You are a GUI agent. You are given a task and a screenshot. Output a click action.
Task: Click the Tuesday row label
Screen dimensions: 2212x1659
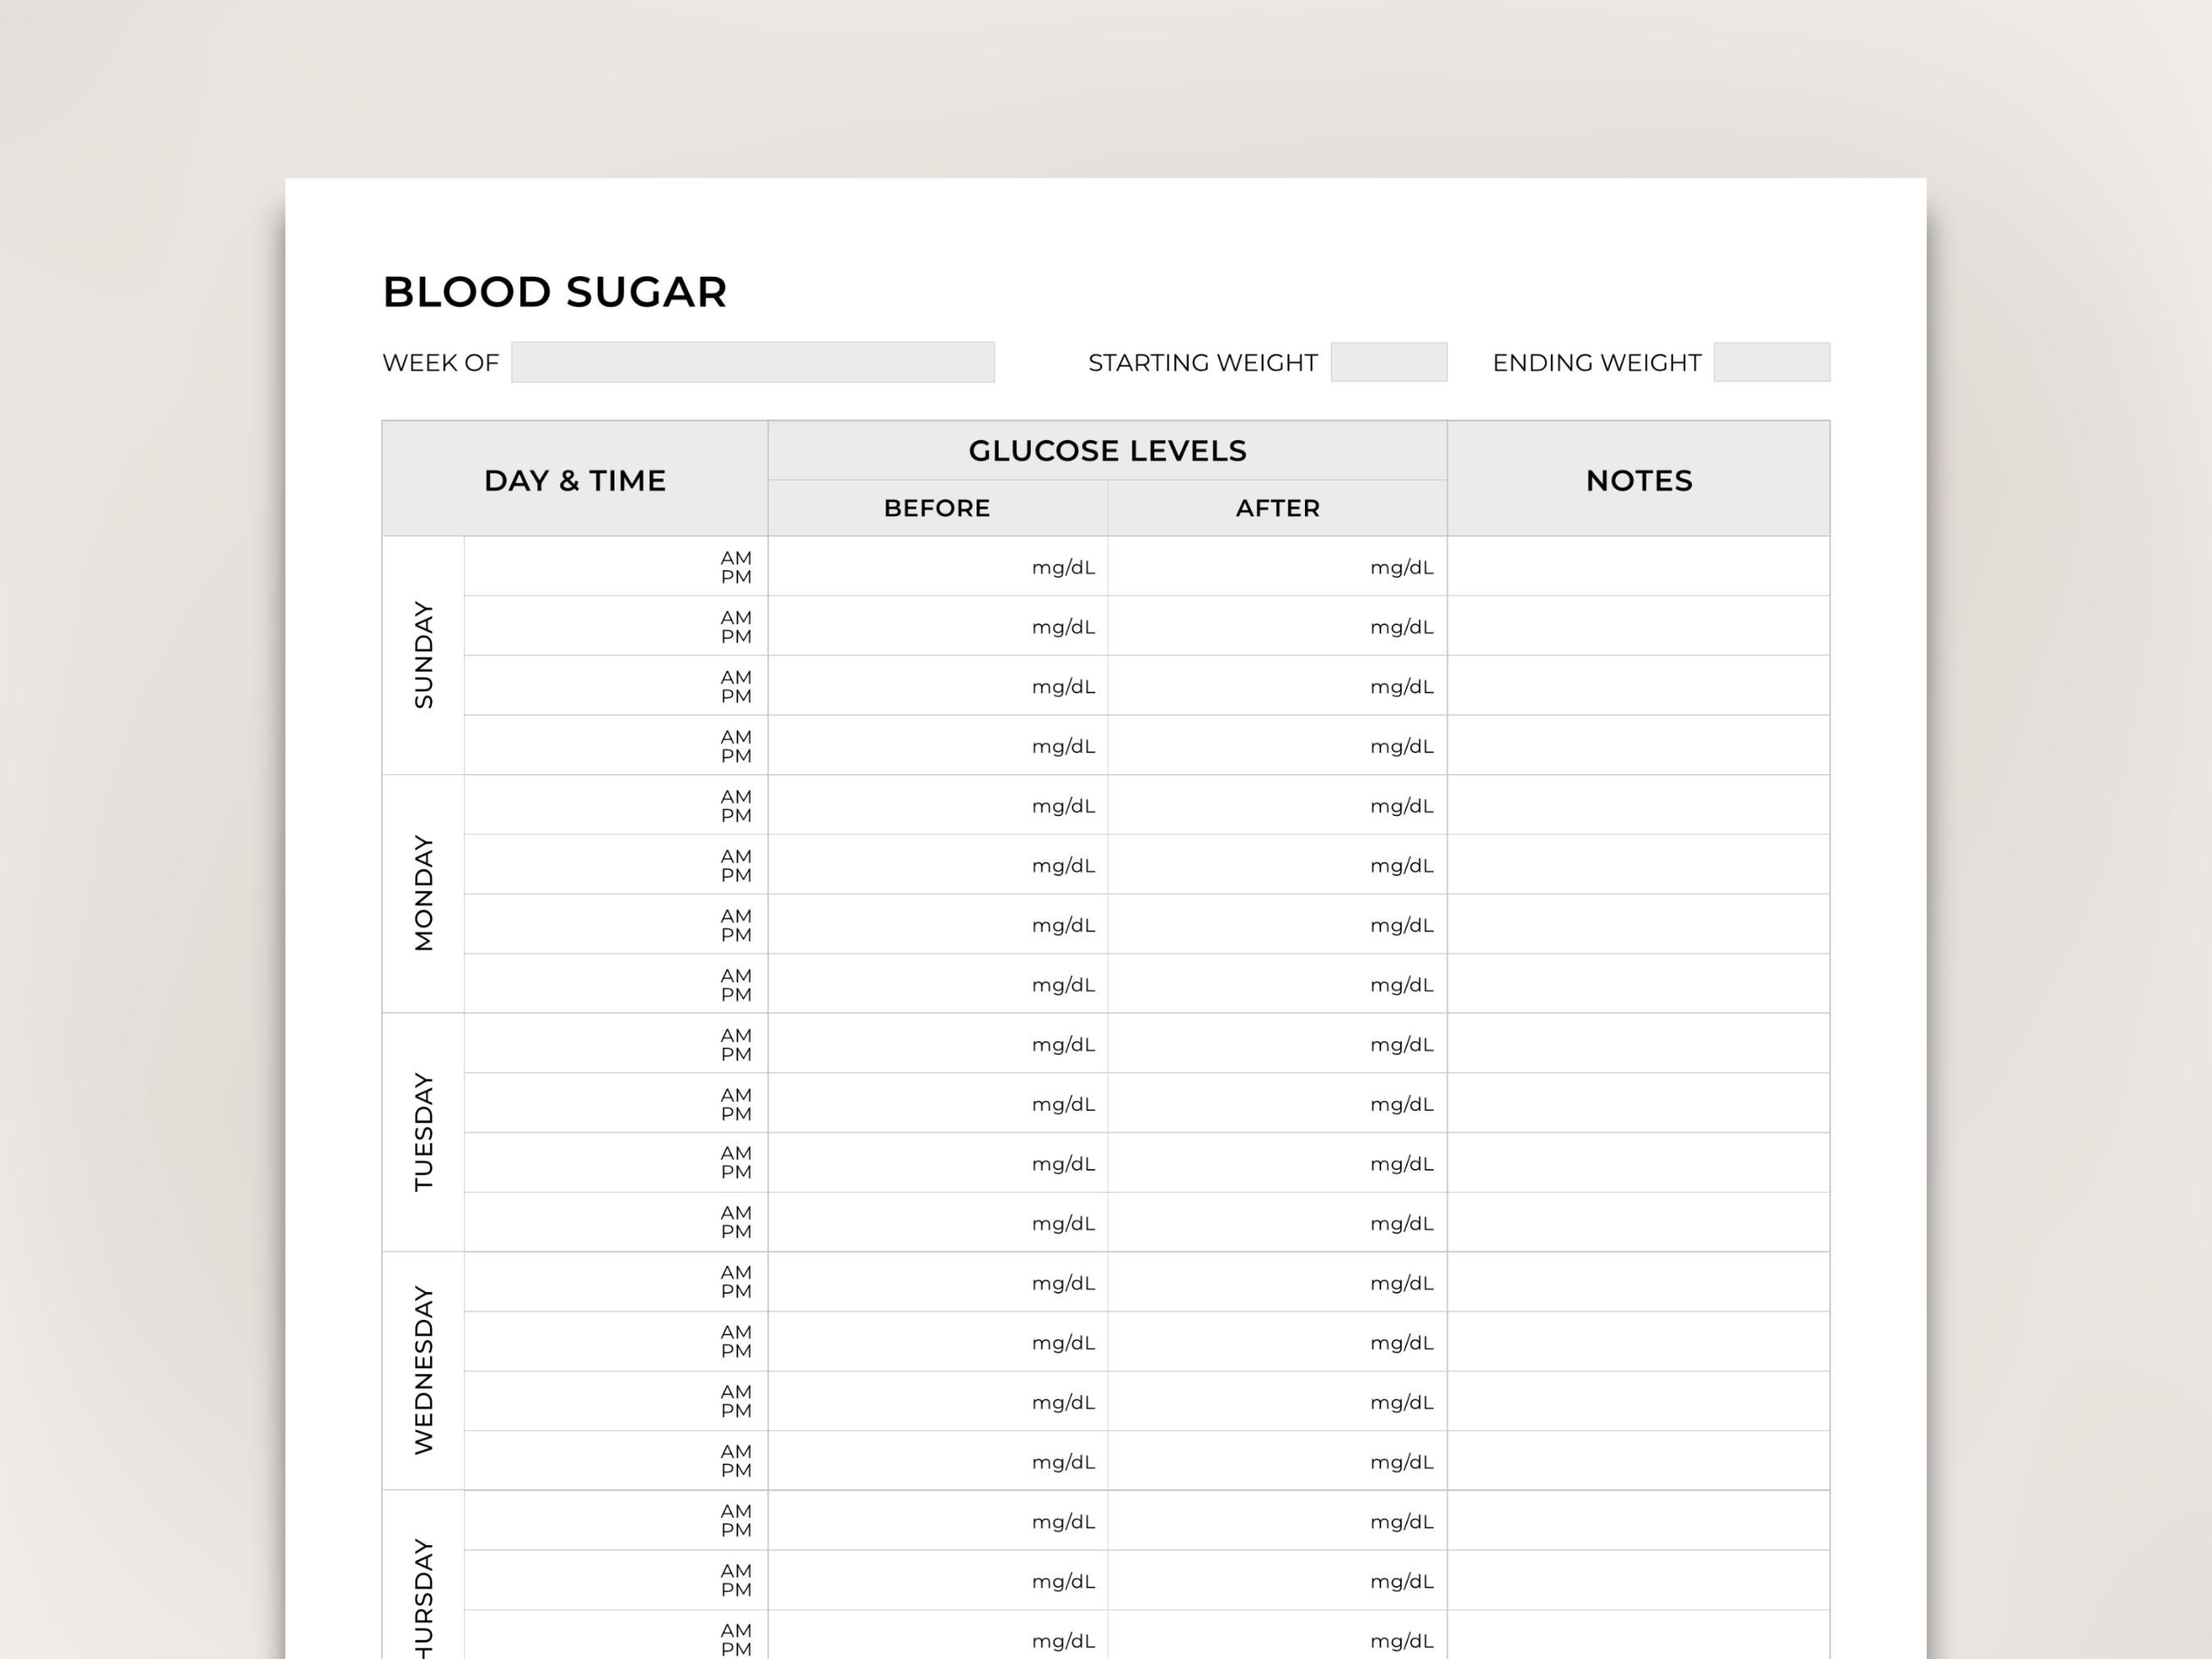pos(423,1132)
